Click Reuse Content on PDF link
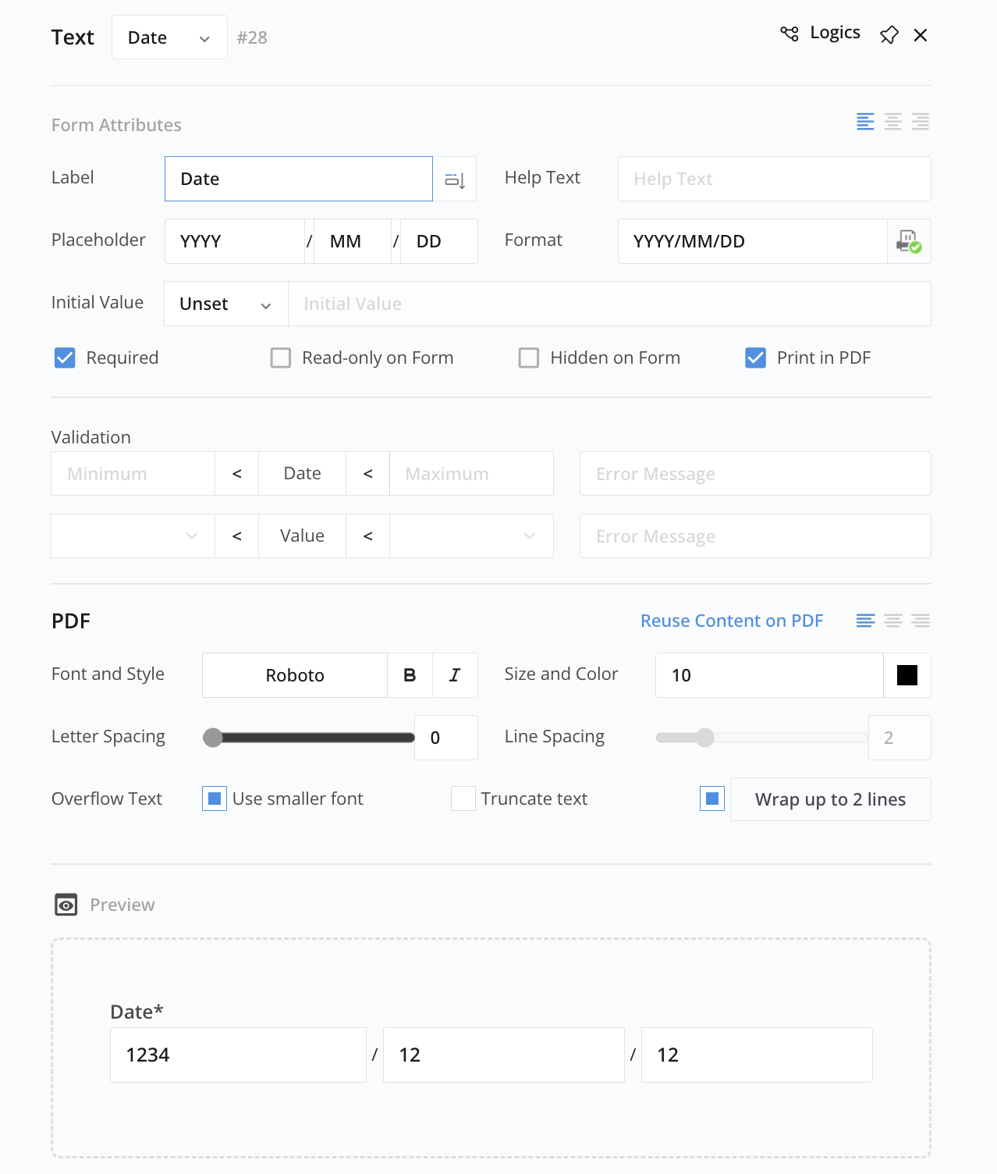The width and height of the screenshot is (997, 1174). pyautogui.click(x=731, y=621)
